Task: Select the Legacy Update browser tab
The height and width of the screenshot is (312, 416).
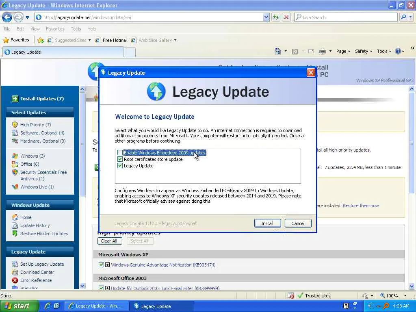Action: (x=63, y=52)
